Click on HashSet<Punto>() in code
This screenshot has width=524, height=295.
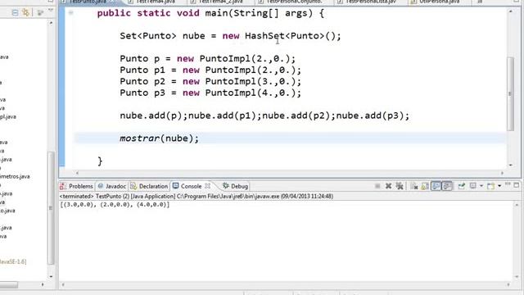293,36
